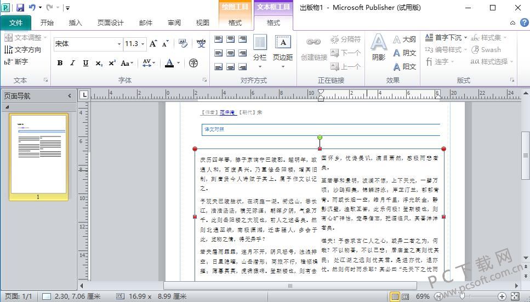
Task: Click the zoom slider in status bar
Action: [x=462, y=297]
